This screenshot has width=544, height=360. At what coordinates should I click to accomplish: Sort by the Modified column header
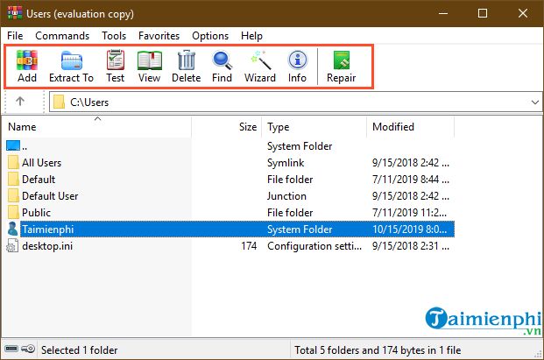click(x=411, y=127)
